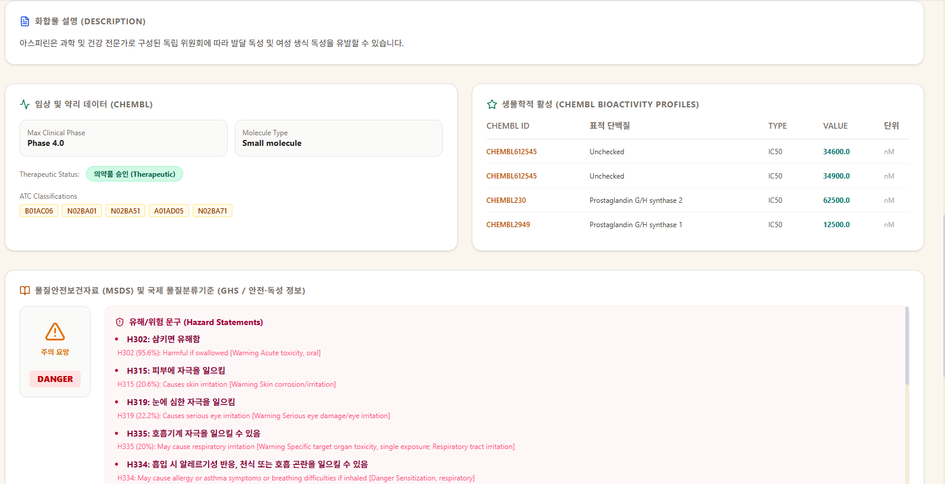
Task: Click the 의약품 승인 (Therapeutic) status badge
Action: (135, 174)
